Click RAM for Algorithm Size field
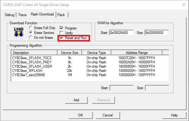189x121 pixels. point(157,33)
